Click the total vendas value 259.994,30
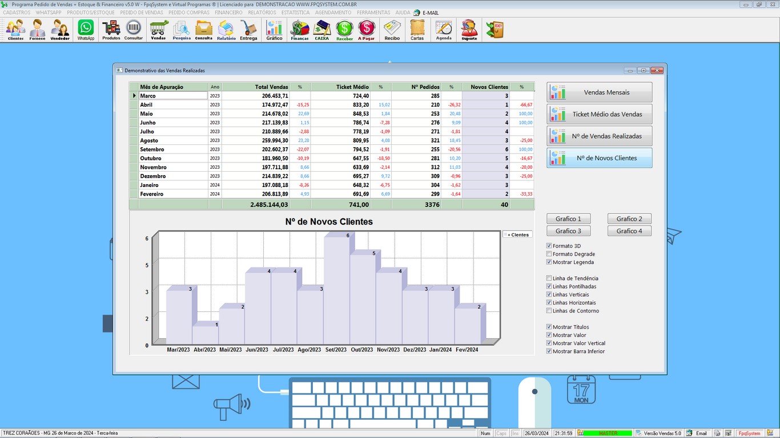780x438 pixels. coord(256,140)
